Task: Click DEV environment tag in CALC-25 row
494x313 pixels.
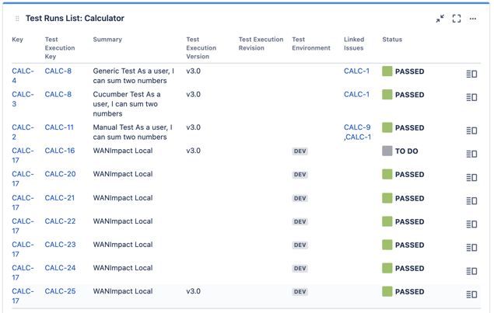Action: coord(300,291)
